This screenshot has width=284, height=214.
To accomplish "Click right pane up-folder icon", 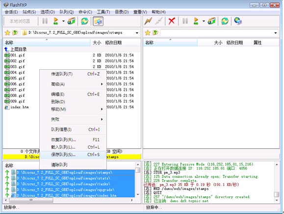I will [x=155, y=32].
